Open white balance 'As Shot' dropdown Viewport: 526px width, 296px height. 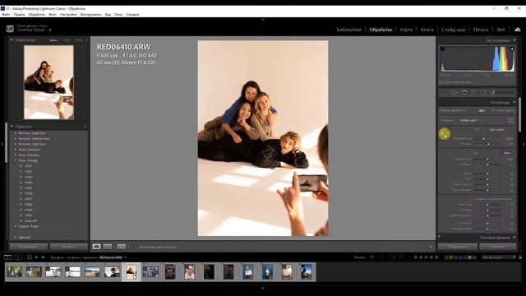(497, 130)
